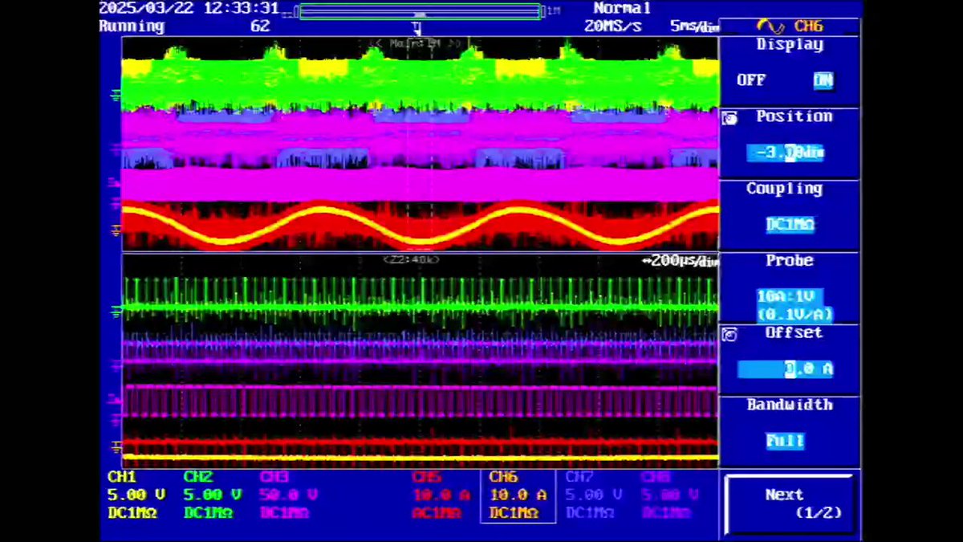Click the CH6 title in menu header
The width and height of the screenshot is (963, 542).
point(808,26)
